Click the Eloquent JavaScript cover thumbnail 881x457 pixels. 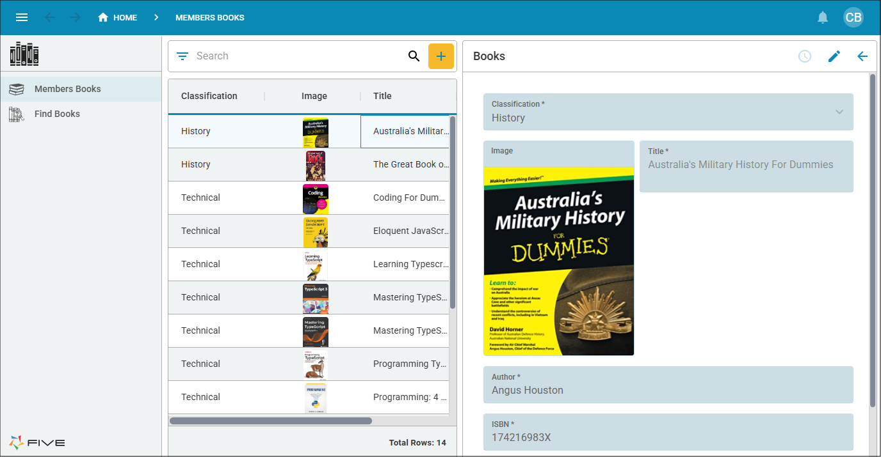(315, 231)
